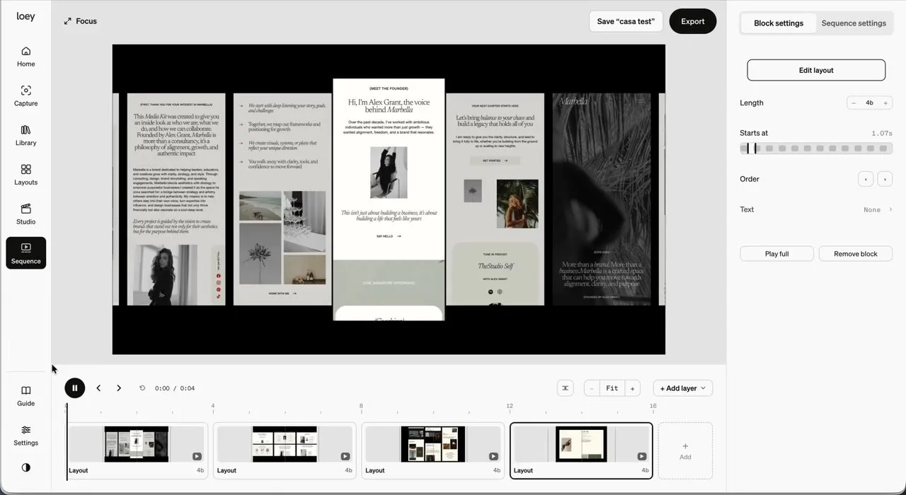
Task: Click the Edit layout button
Action: pyautogui.click(x=816, y=70)
